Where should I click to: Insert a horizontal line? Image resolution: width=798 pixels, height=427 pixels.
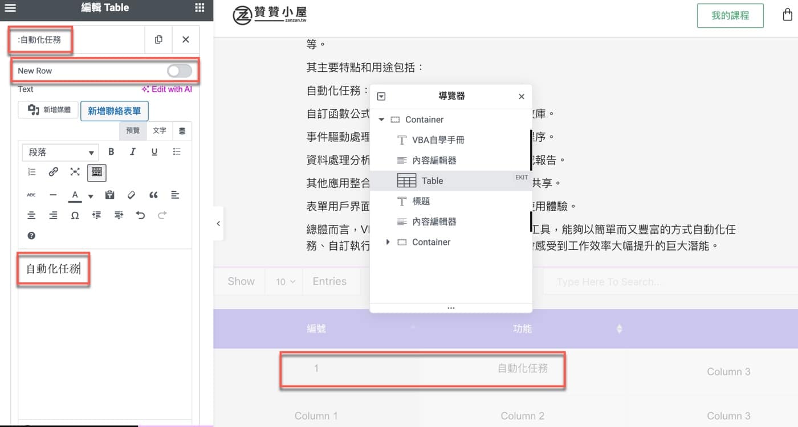[53, 195]
